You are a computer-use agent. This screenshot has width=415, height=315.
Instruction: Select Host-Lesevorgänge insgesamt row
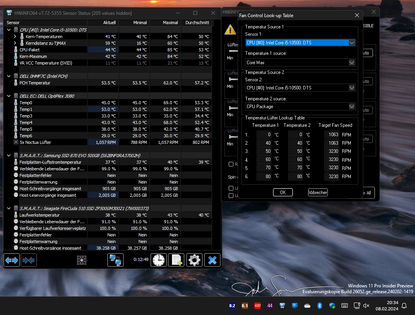[108, 195]
